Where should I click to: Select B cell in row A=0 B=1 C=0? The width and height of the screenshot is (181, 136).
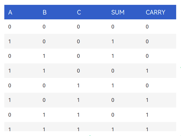44,56
